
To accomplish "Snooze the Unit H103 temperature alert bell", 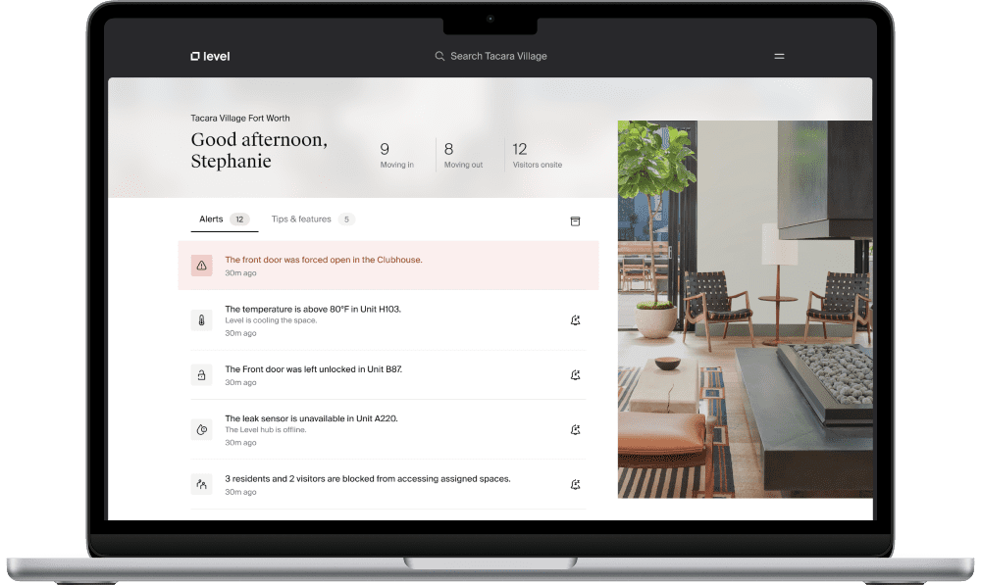I will pyautogui.click(x=575, y=320).
